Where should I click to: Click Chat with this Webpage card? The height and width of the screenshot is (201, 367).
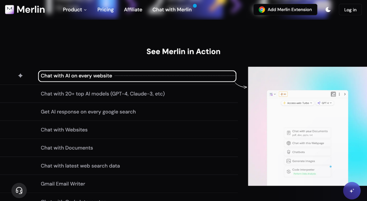(308, 143)
